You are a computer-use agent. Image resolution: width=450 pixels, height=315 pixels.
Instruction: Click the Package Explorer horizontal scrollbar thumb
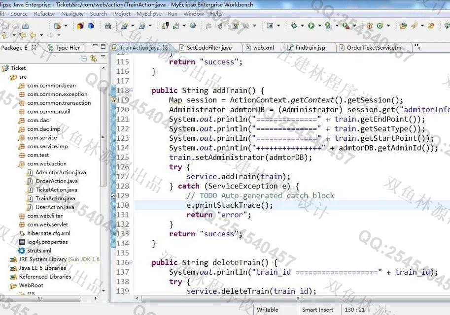click(x=40, y=298)
